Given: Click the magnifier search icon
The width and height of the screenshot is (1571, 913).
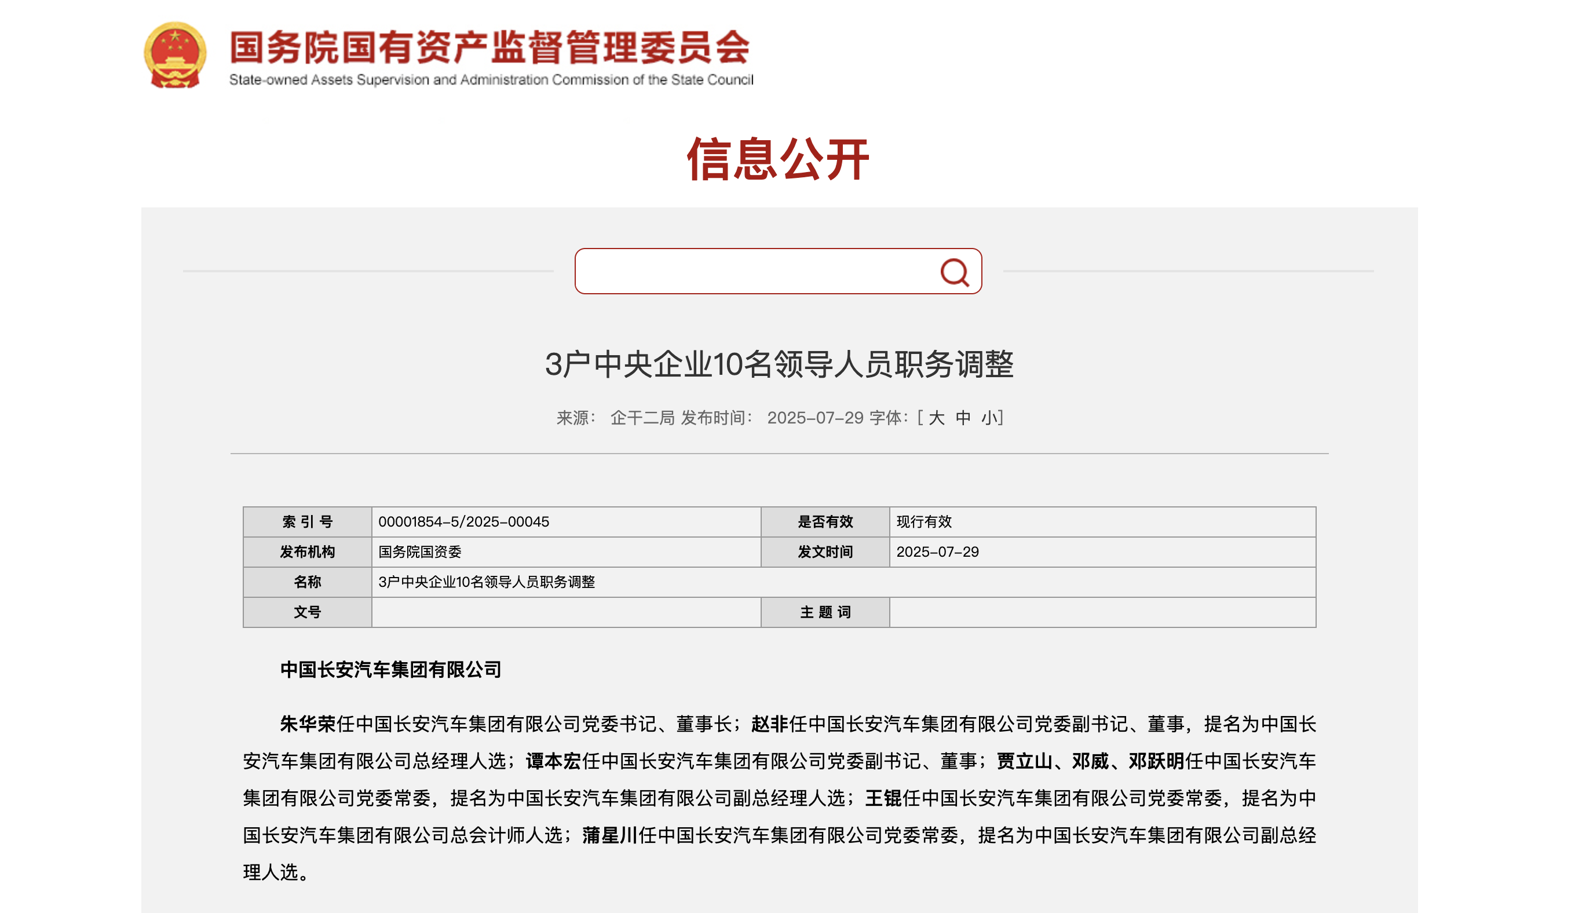Looking at the screenshot, I should pyautogui.click(x=955, y=272).
